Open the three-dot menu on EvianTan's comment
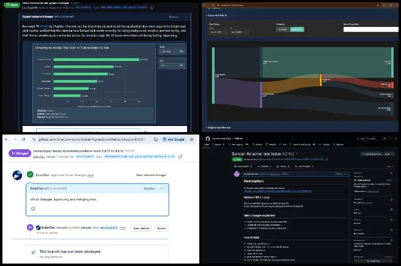Viewport: 401px width, 266px height. click(x=162, y=188)
